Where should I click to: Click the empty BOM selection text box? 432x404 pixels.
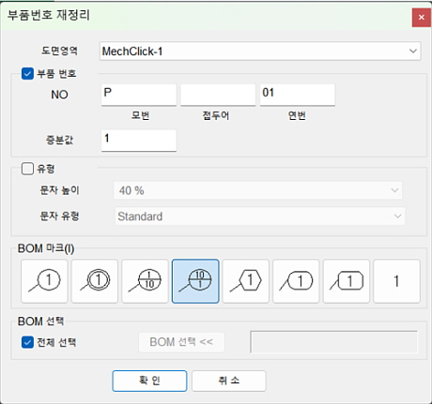(x=334, y=342)
